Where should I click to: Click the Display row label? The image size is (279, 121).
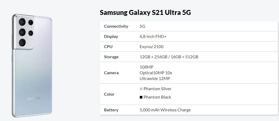[x=111, y=36]
